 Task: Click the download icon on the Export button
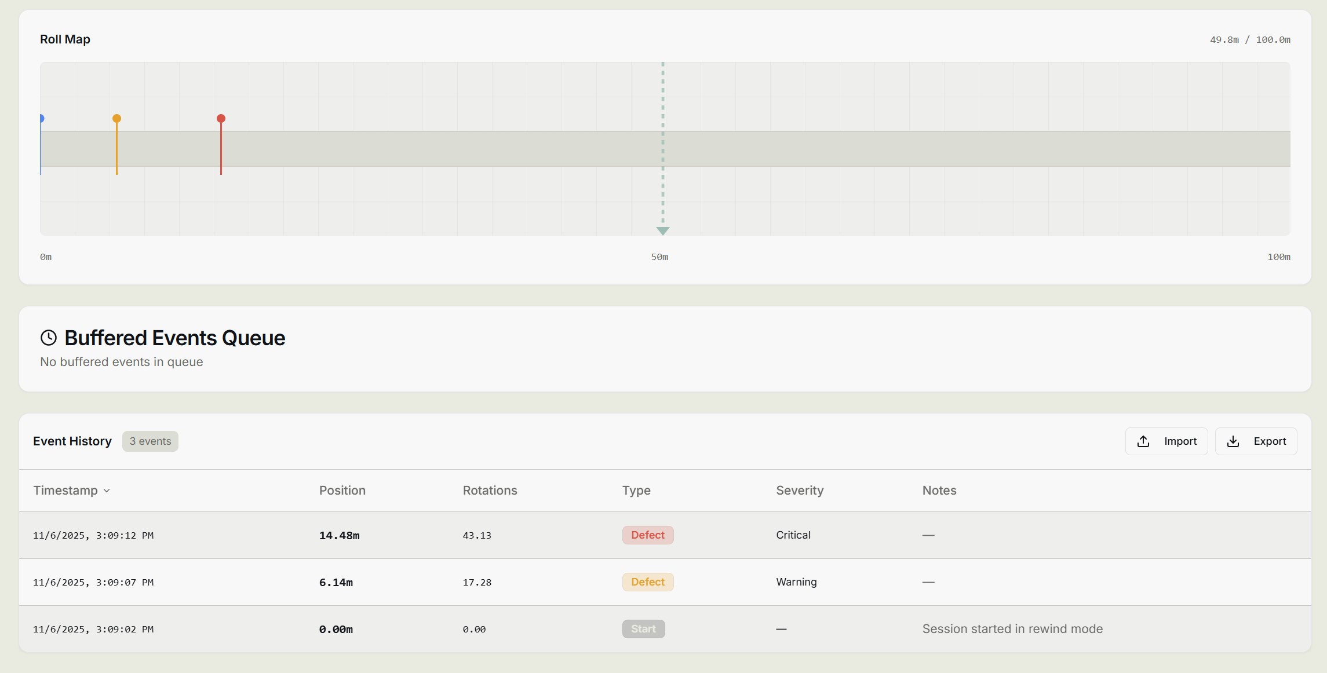[1234, 441]
